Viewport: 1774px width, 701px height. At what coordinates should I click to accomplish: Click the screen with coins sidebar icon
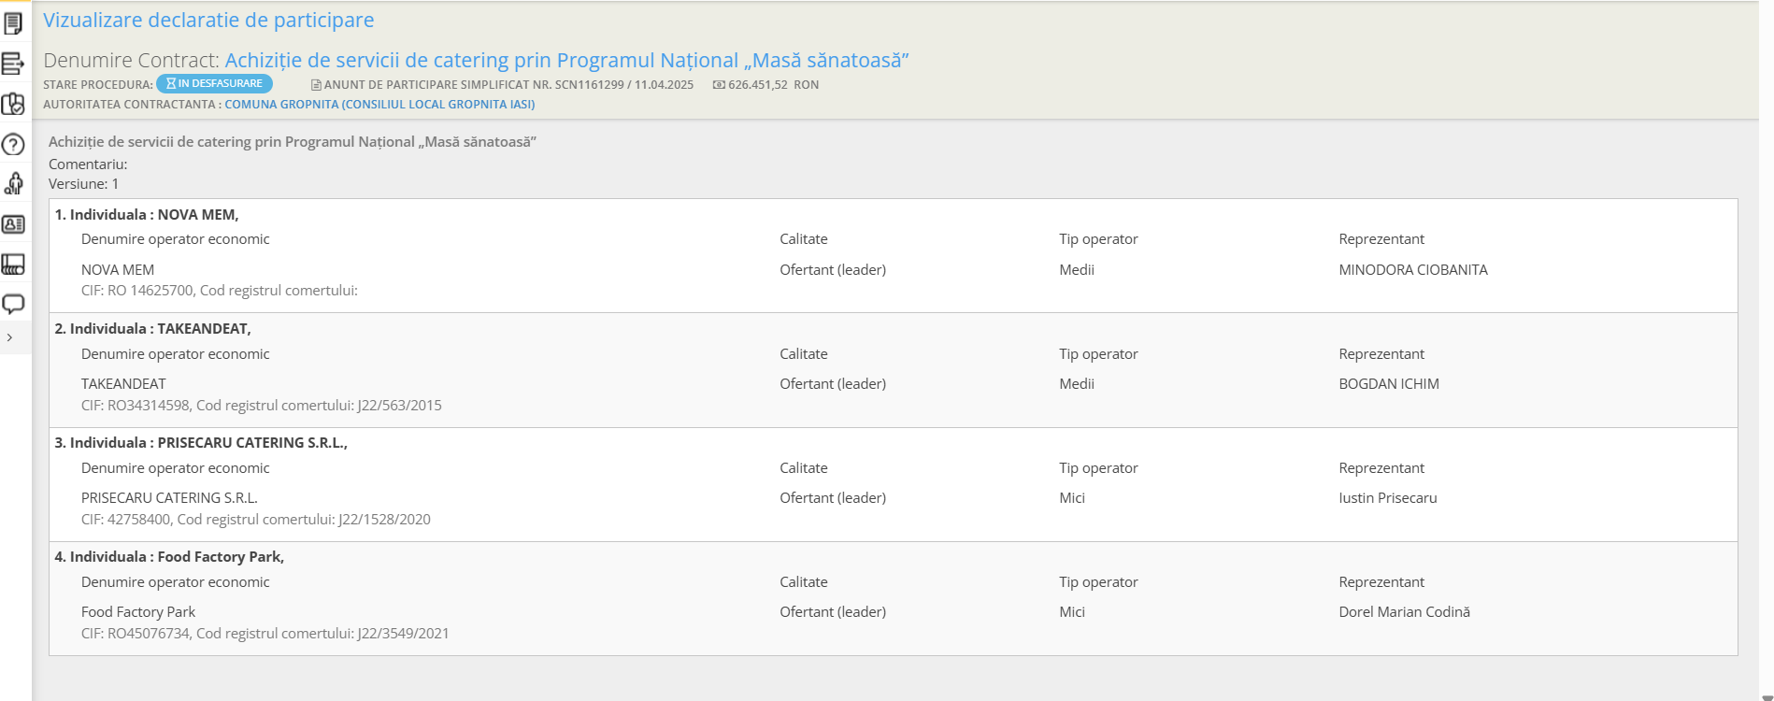coord(13,265)
